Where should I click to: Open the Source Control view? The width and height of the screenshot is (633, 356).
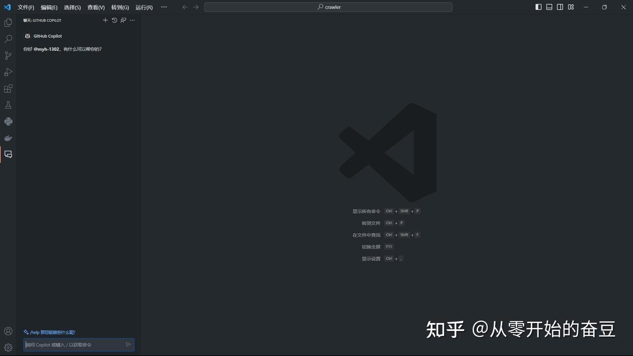8,55
